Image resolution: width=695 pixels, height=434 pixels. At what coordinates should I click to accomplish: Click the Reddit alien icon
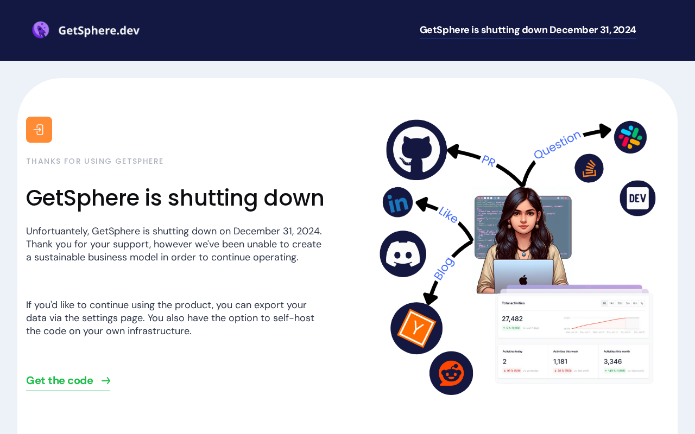click(451, 373)
